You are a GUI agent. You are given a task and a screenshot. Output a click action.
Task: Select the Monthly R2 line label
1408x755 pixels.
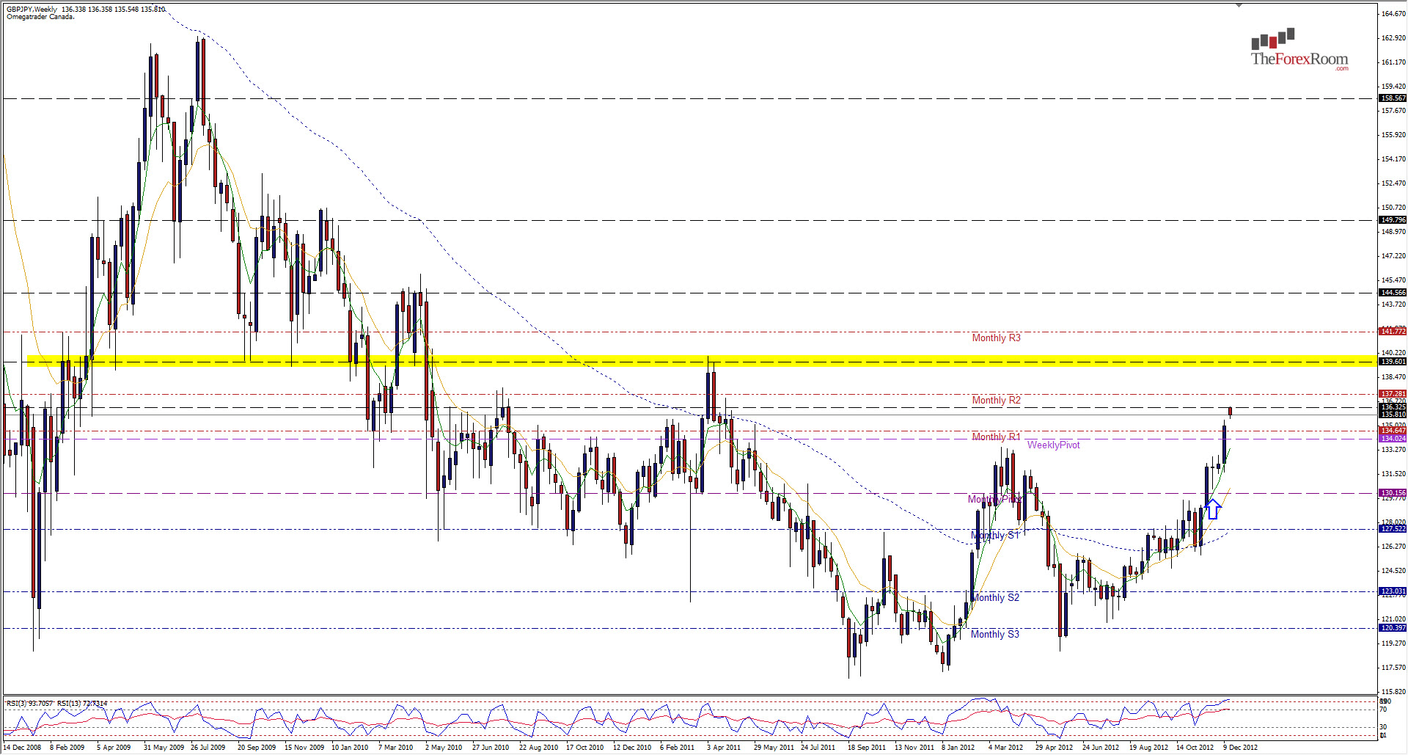(x=996, y=400)
